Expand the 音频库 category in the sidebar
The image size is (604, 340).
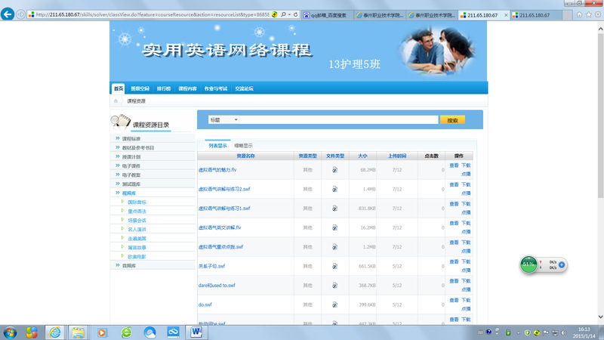(x=131, y=266)
